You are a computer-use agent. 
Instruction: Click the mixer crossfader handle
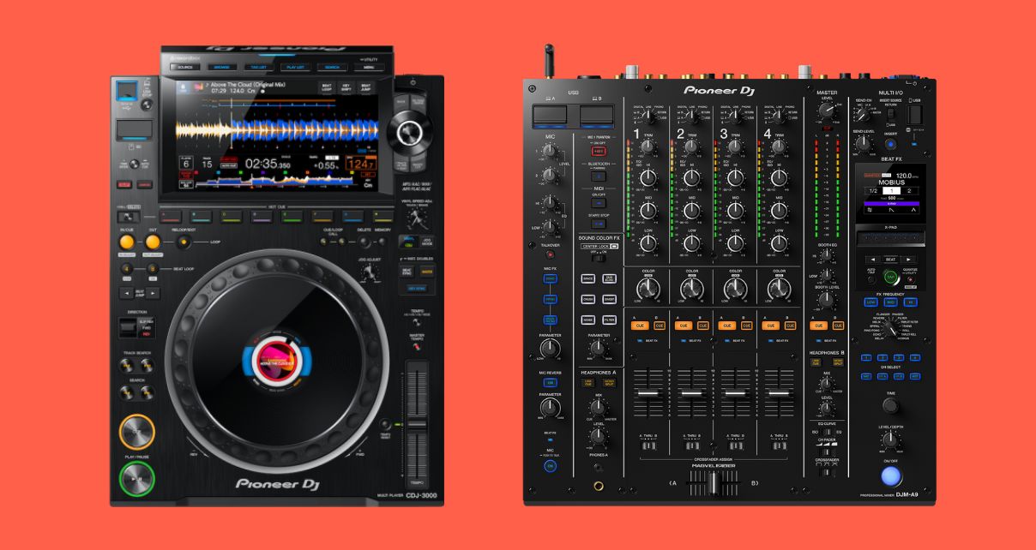coord(714,485)
